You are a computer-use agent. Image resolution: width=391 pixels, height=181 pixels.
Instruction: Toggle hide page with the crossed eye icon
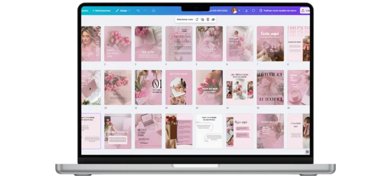coord(213,19)
